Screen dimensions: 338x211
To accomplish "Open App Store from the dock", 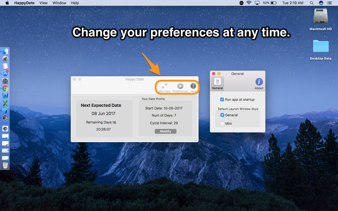I will point(5,73).
